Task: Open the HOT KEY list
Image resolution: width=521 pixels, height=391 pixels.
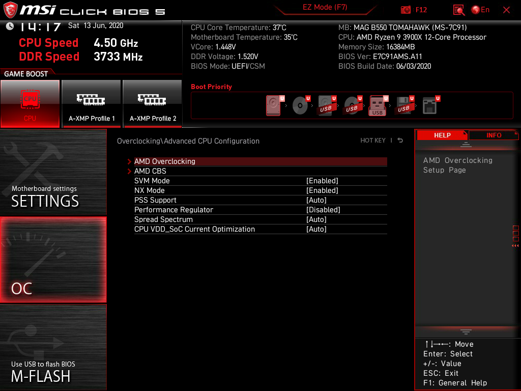Action: coord(373,141)
